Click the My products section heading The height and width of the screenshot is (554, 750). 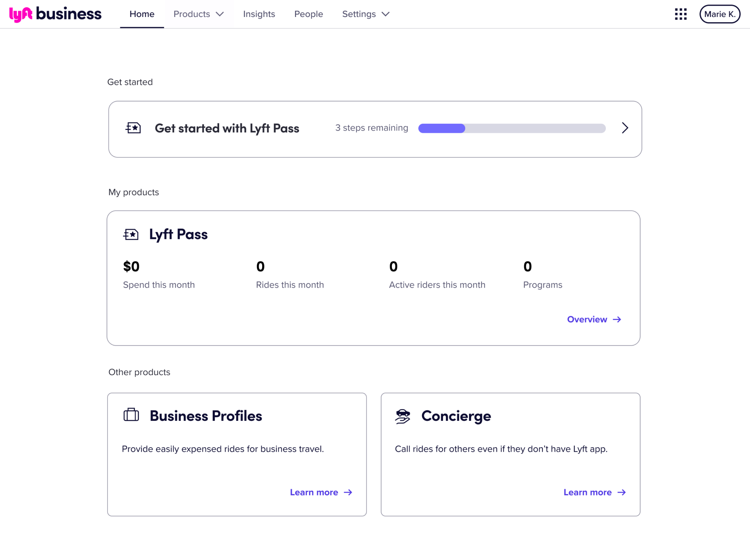[x=134, y=192]
